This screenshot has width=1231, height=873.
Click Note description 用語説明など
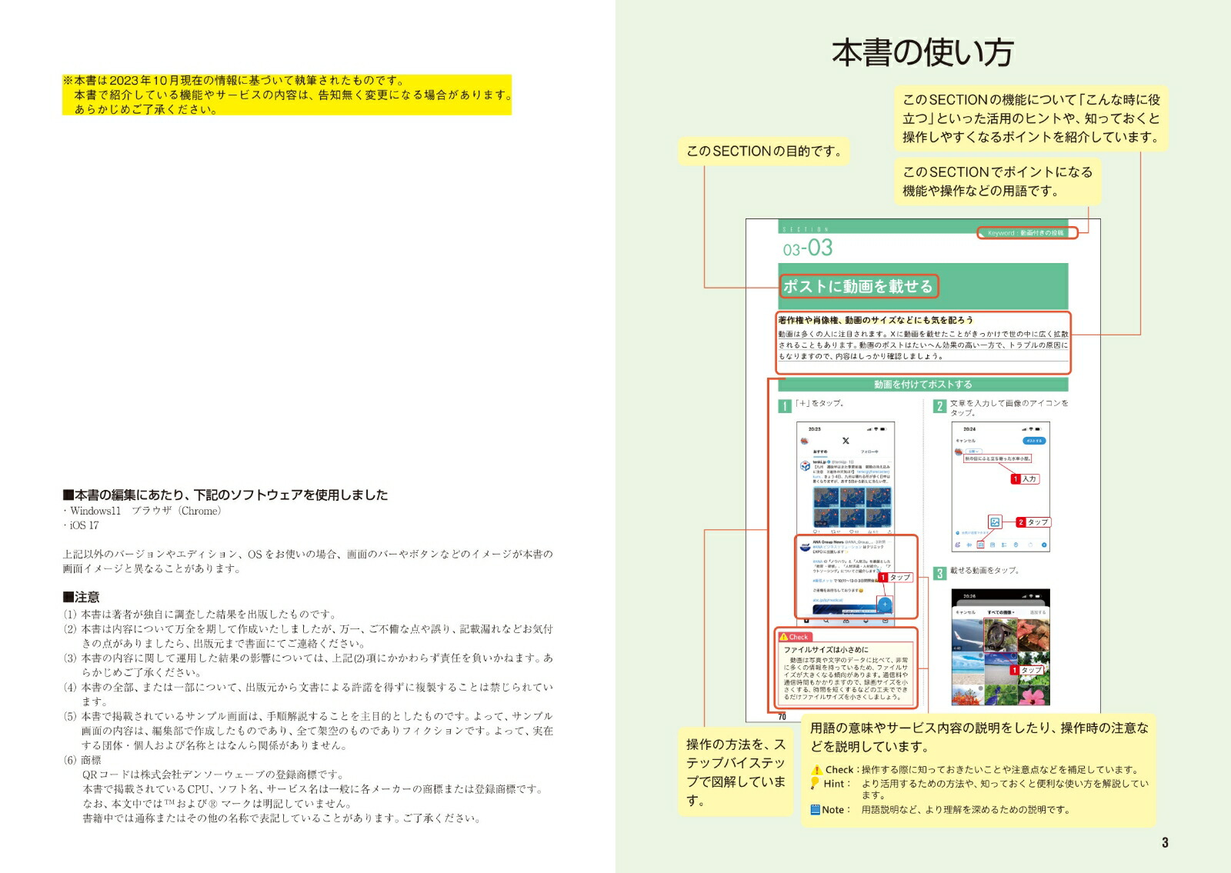click(x=966, y=810)
